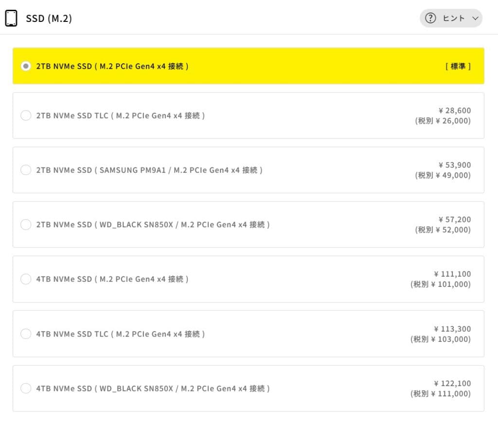Click the SSD (M.2) section heading
Image resolution: width=498 pixels, height=428 pixels.
point(49,19)
